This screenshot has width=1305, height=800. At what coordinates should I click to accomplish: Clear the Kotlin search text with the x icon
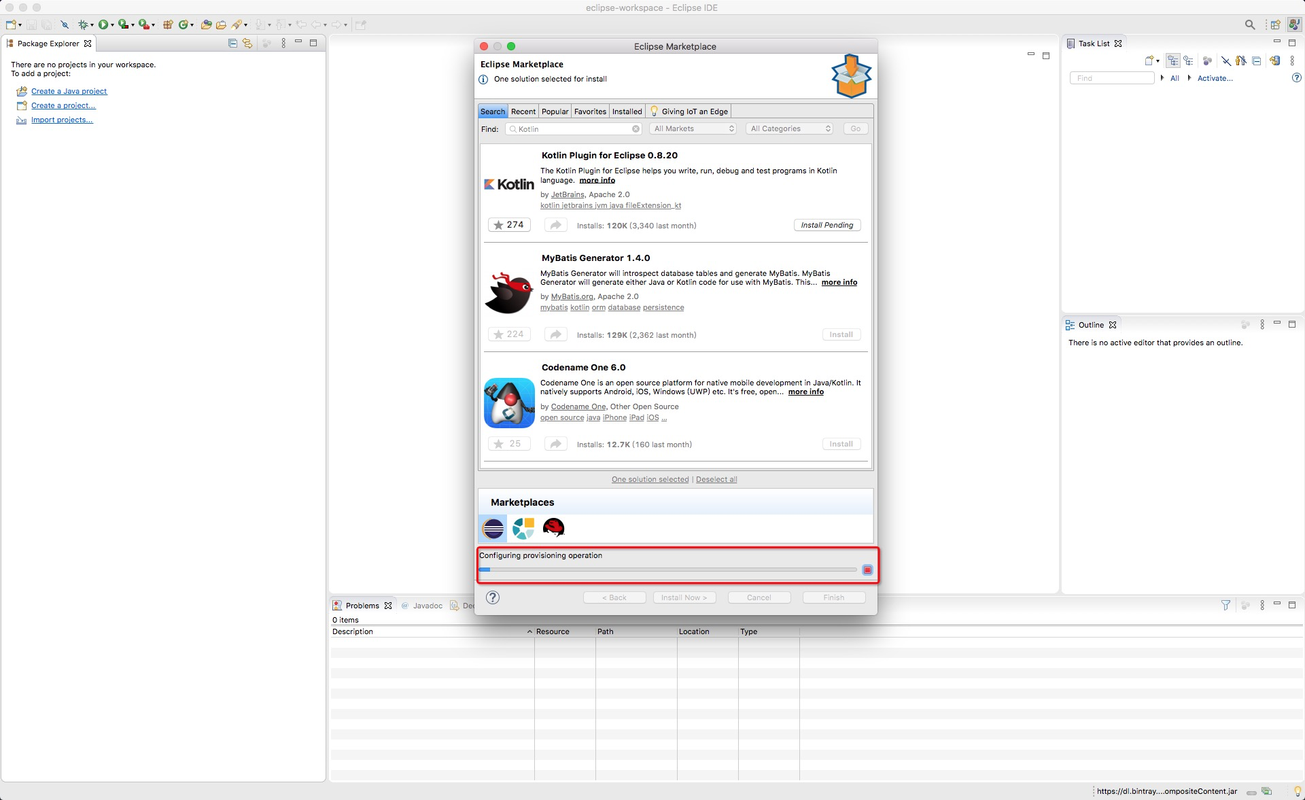pyautogui.click(x=636, y=129)
